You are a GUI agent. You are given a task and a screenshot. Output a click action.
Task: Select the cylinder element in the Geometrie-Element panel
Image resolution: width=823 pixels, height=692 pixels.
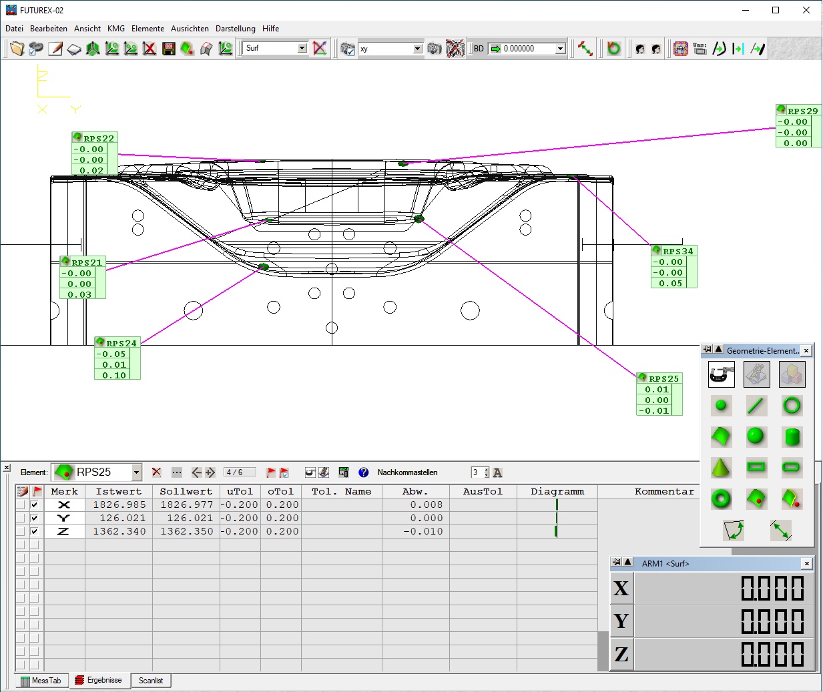point(792,436)
